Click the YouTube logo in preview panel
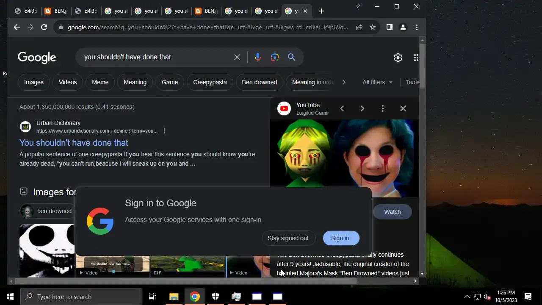Image resolution: width=542 pixels, height=305 pixels. point(284,108)
